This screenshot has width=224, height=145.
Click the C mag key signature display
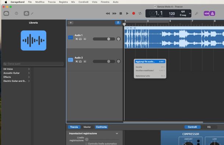[x=183, y=15]
